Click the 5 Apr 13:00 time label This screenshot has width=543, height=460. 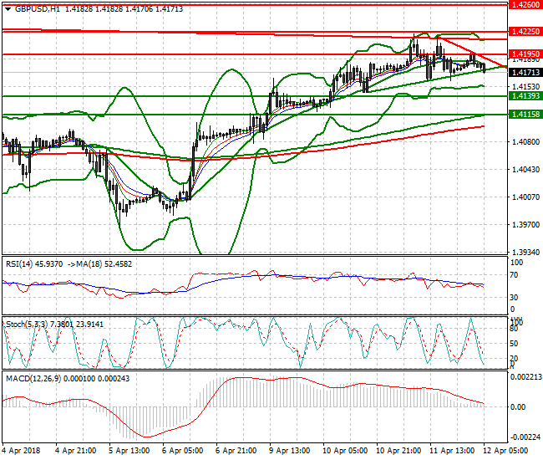pyautogui.click(x=129, y=451)
